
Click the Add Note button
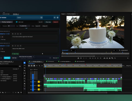7,58
